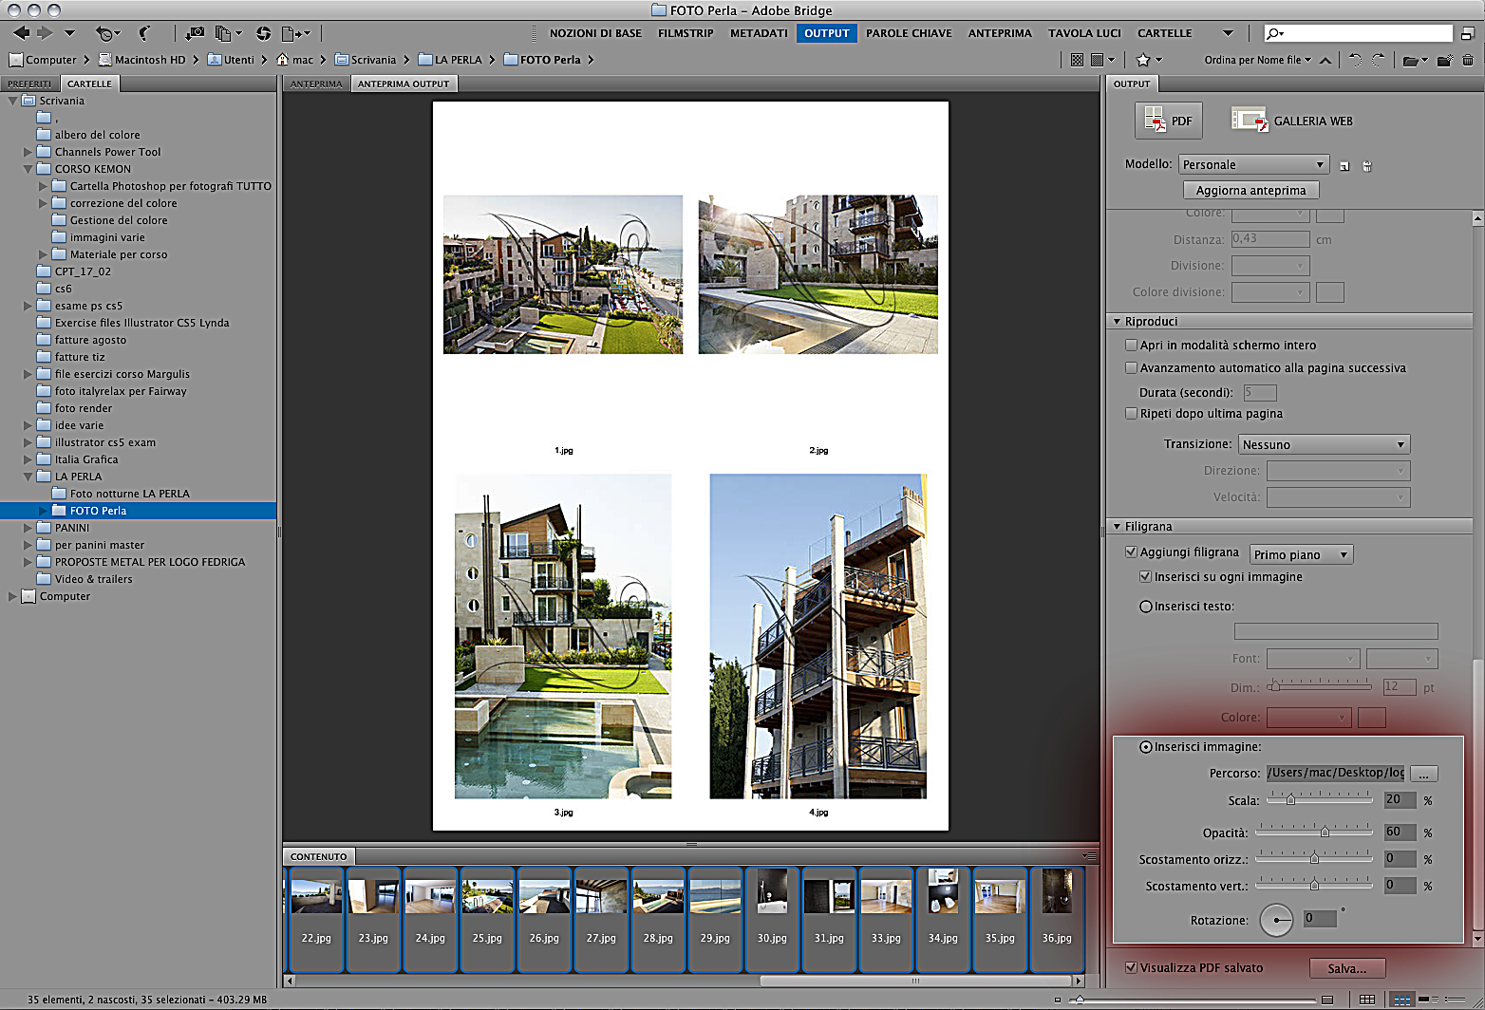The height and width of the screenshot is (1010, 1485).
Task: Choose PDF output mode
Action: [1169, 121]
